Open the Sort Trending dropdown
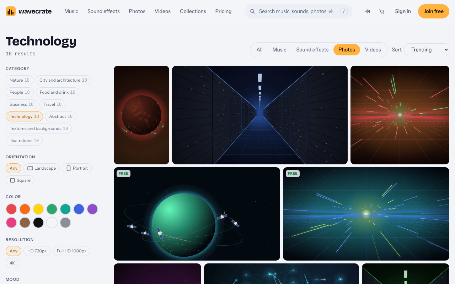455x284 pixels. pyautogui.click(x=427, y=50)
